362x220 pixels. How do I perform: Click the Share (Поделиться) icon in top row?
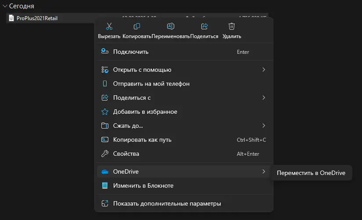(204, 27)
